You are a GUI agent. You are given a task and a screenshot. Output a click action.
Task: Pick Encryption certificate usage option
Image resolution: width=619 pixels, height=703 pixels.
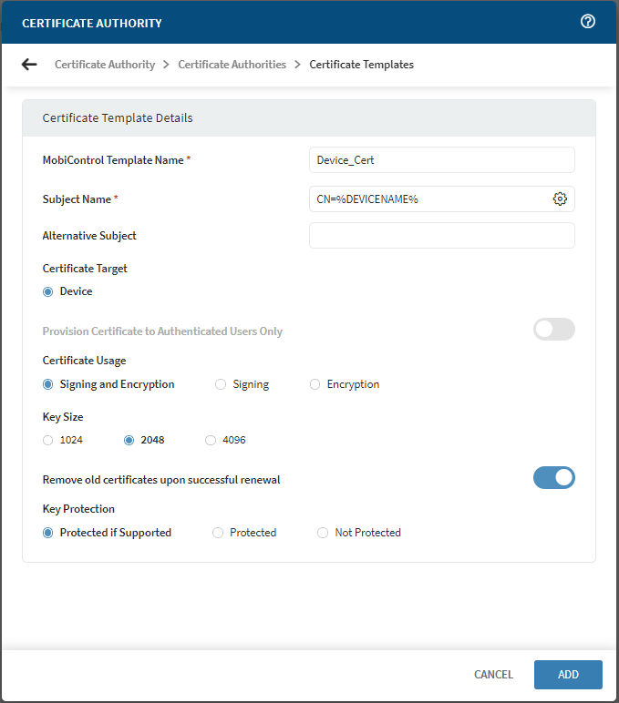[x=315, y=384]
